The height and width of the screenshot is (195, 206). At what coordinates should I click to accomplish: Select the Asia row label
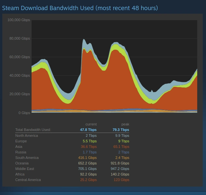pyautogui.click(x=19, y=147)
